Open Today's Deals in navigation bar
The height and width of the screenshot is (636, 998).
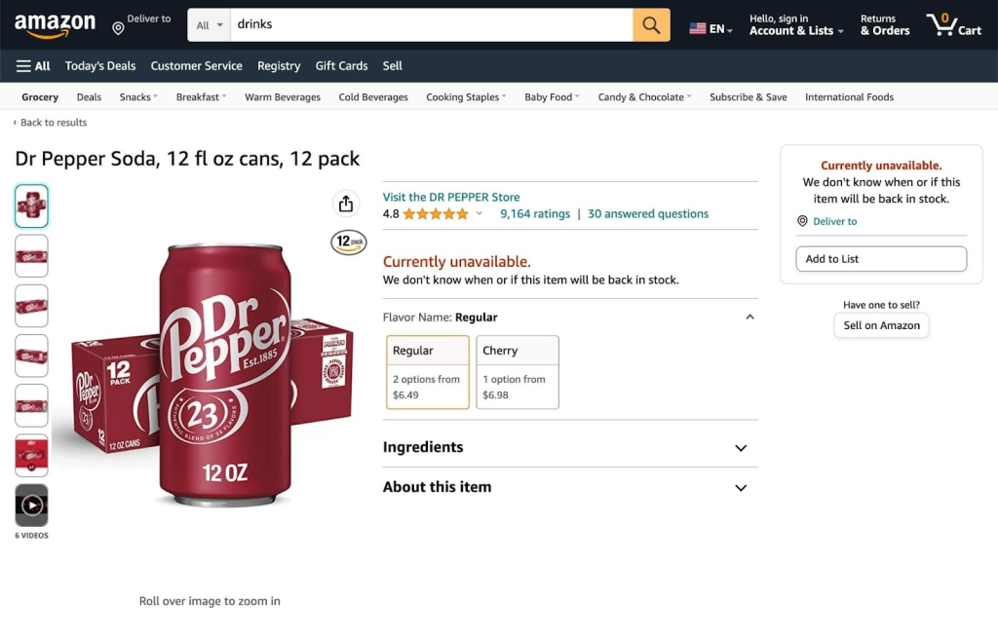click(100, 66)
